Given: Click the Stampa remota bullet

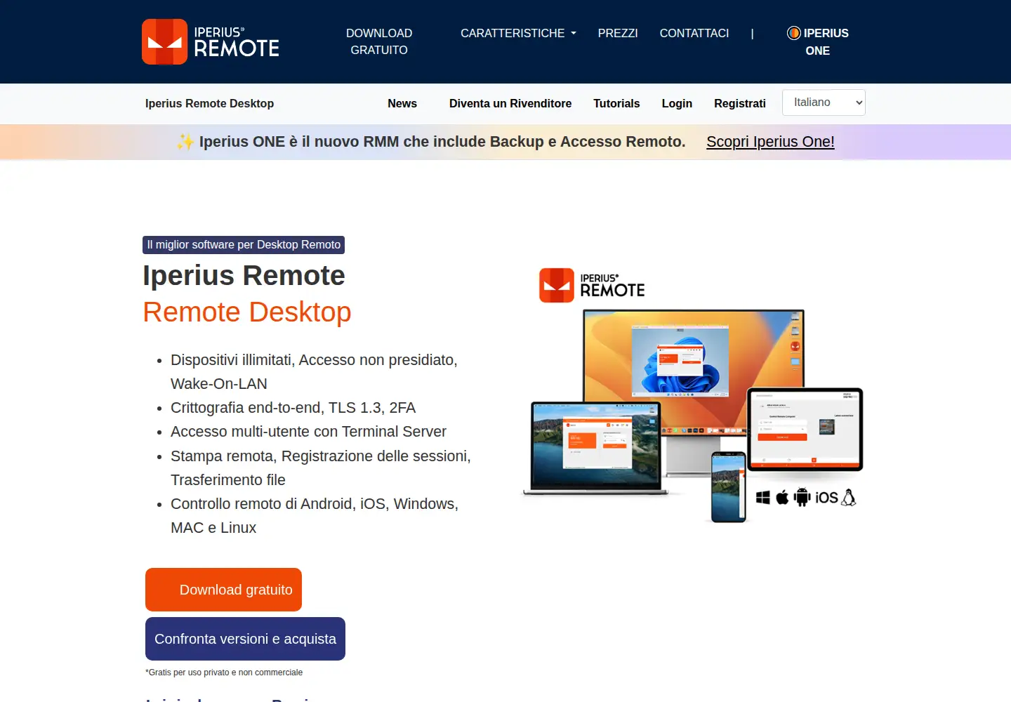Looking at the screenshot, I should 321,468.
